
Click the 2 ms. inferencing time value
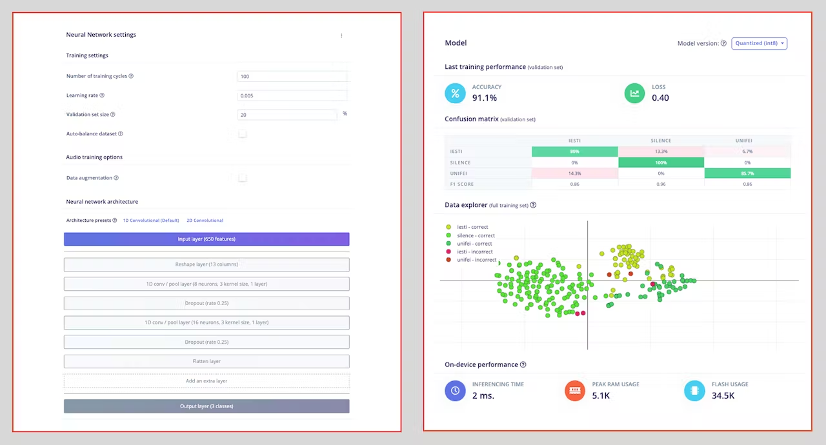[483, 395]
